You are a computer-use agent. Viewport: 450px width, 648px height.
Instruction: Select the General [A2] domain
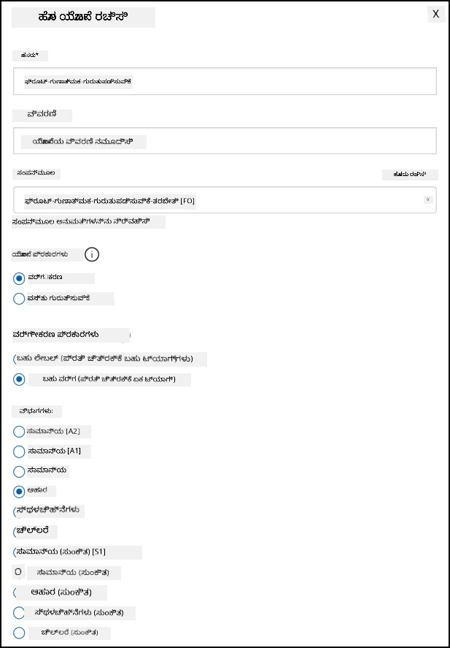pos(19,432)
